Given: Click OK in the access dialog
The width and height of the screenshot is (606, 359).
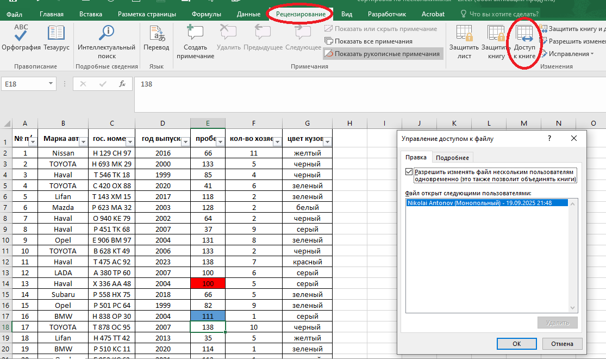Looking at the screenshot, I should [517, 344].
